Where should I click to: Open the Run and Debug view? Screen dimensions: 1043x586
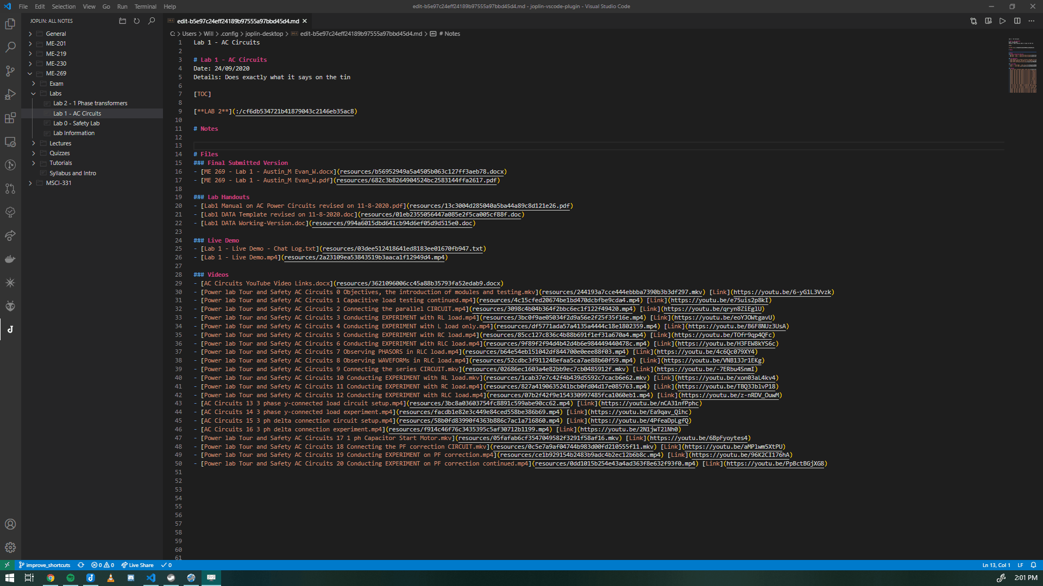pos(11,94)
